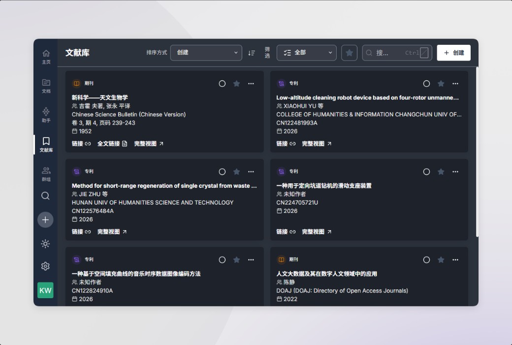Select circle for 新科学——天文生物学 card
Viewport: 512px width, 345px height.
pyautogui.click(x=222, y=84)
